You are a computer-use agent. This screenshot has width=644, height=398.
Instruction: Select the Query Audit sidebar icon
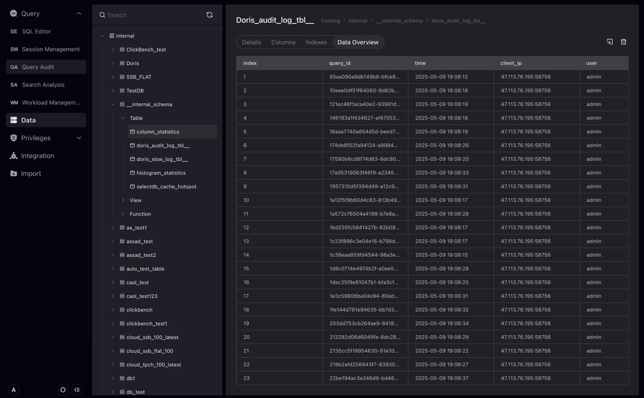[14, 67]
